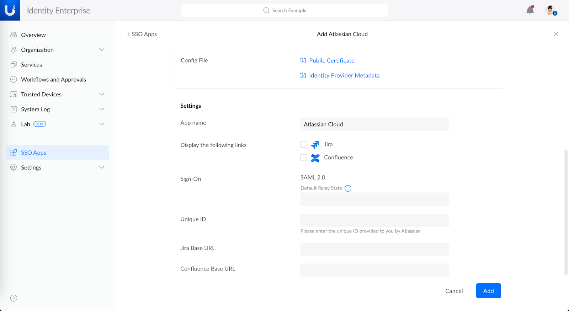
Task: Click the Add Atlassian Cloud title
Action: coord(342,34)
